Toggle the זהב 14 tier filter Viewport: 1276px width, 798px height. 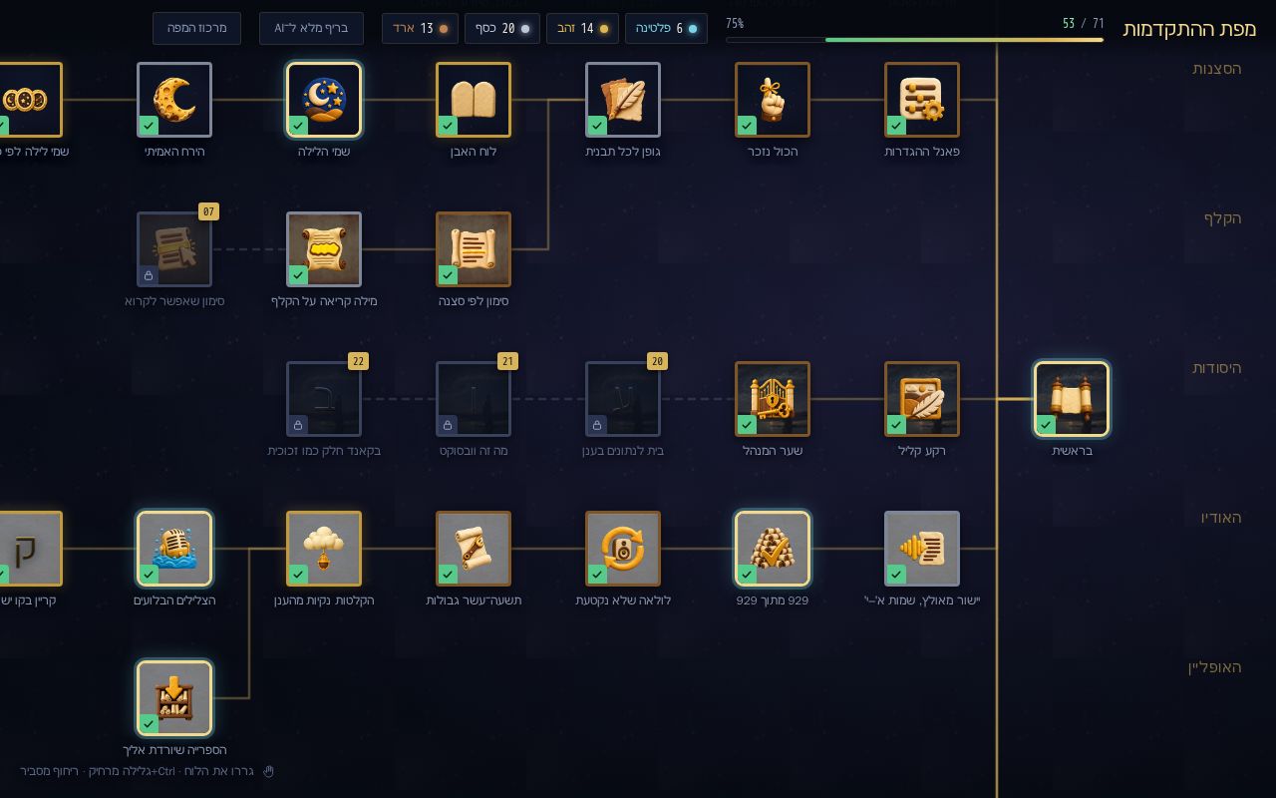[582, 28]
